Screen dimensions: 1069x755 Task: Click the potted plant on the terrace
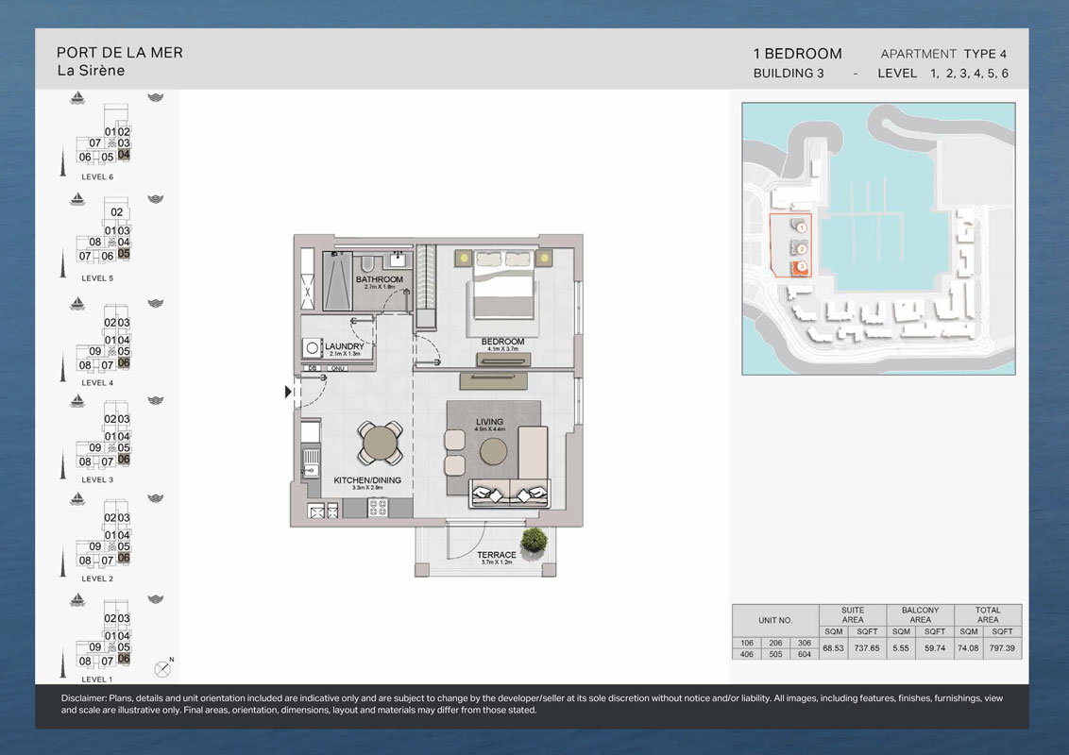point(534,540)
